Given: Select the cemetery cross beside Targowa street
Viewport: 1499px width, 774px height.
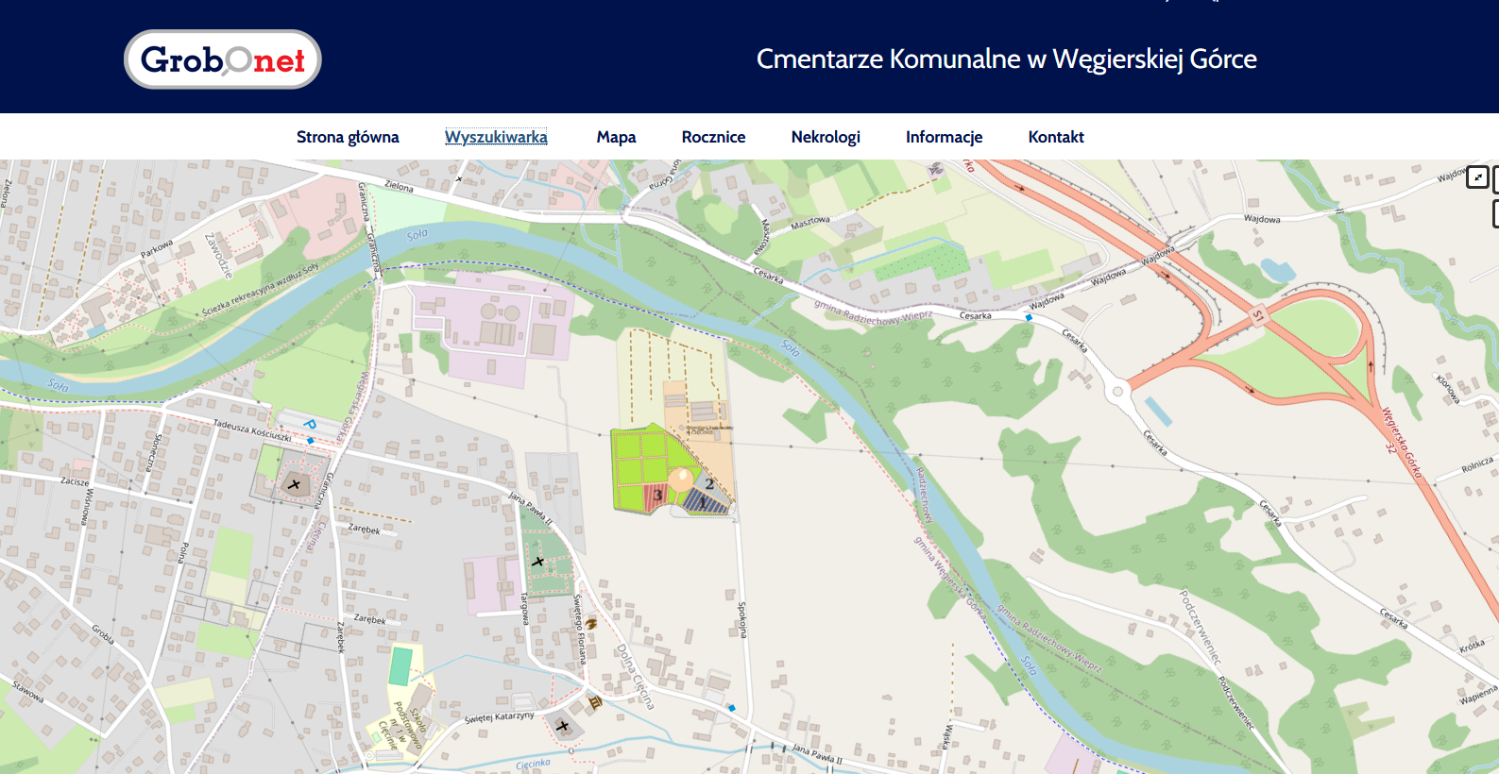Looking at the screenshot, I should (x=538, y=562).
